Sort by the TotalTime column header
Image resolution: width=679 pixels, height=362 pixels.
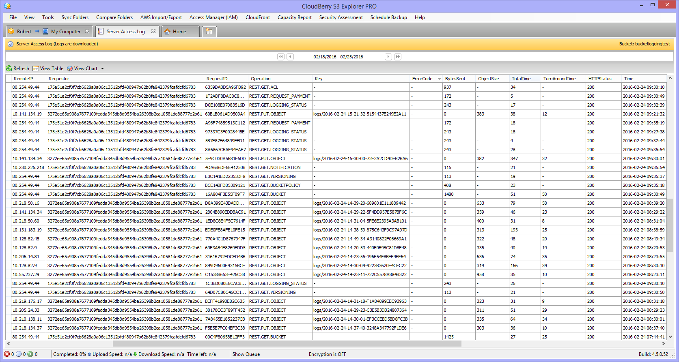tap(525, 79)
